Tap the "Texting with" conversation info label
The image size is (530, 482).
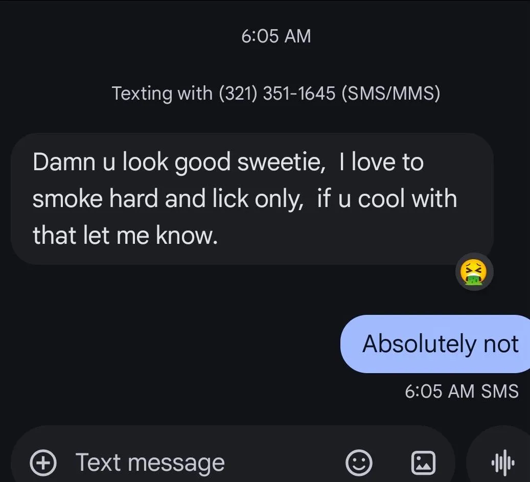pyautogui.click(x=275, y=94)
